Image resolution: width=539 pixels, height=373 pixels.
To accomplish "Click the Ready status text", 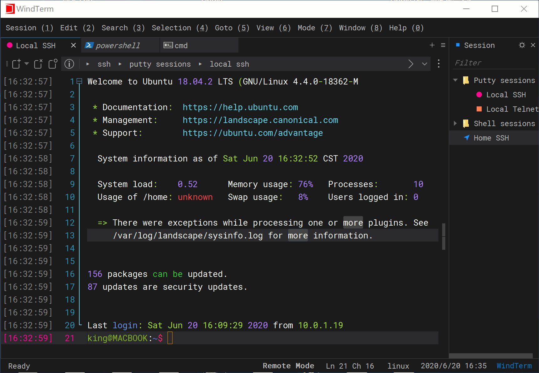I will [x=19, y=366].
